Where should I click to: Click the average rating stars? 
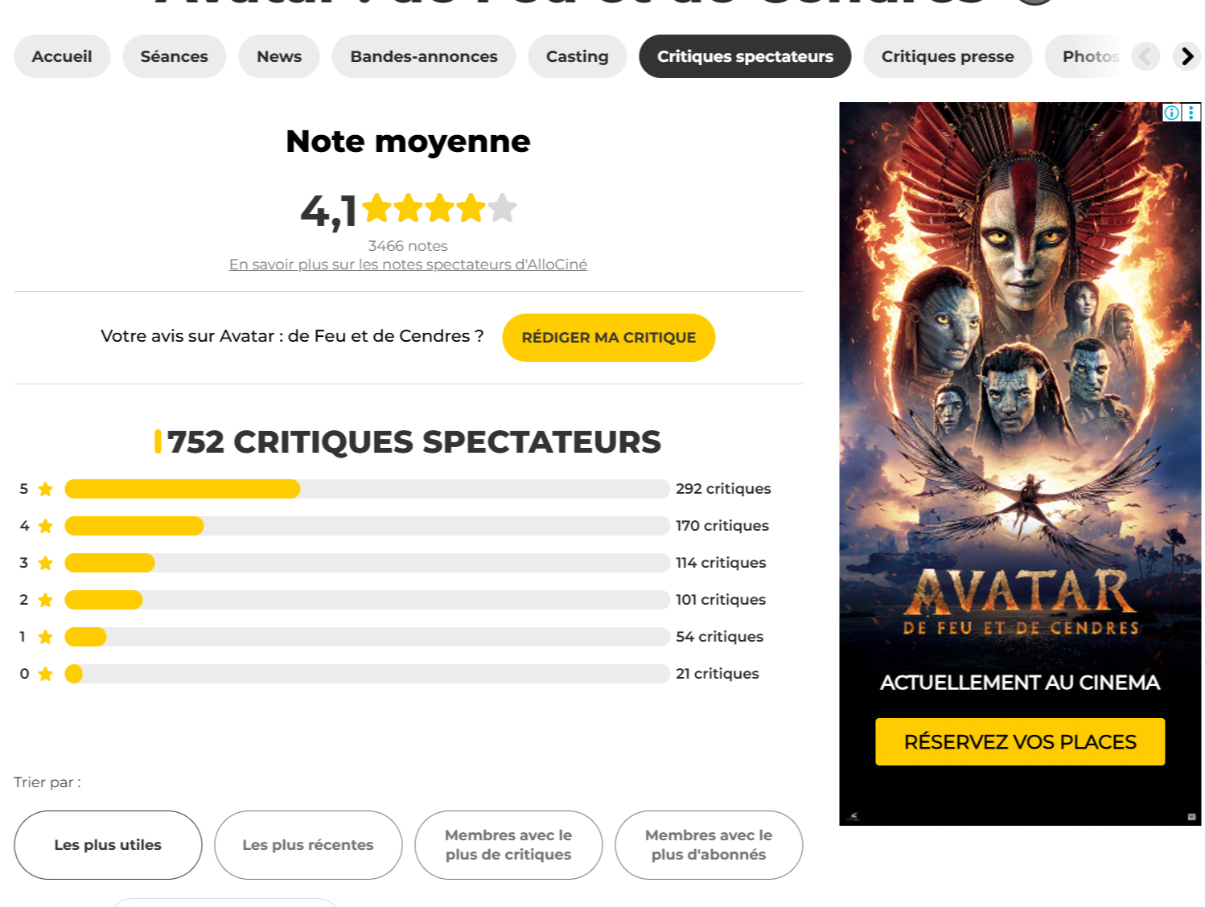pos(439,208)
